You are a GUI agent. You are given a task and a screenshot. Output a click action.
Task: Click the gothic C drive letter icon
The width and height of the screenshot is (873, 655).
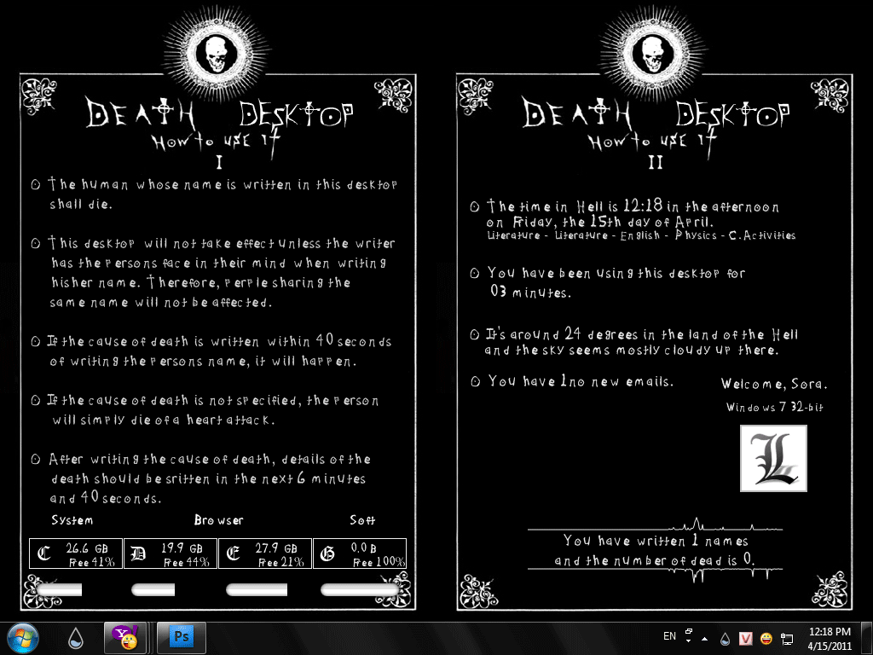click(x=44, y=554)
